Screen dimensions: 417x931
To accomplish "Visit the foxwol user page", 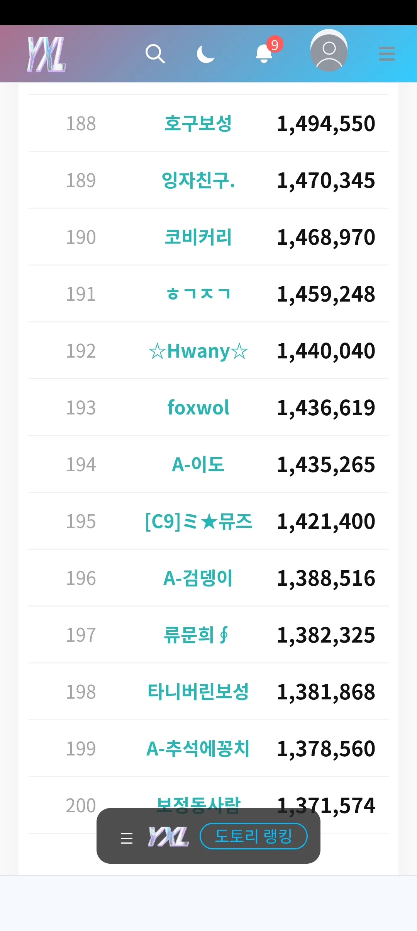I will [198, 408].
